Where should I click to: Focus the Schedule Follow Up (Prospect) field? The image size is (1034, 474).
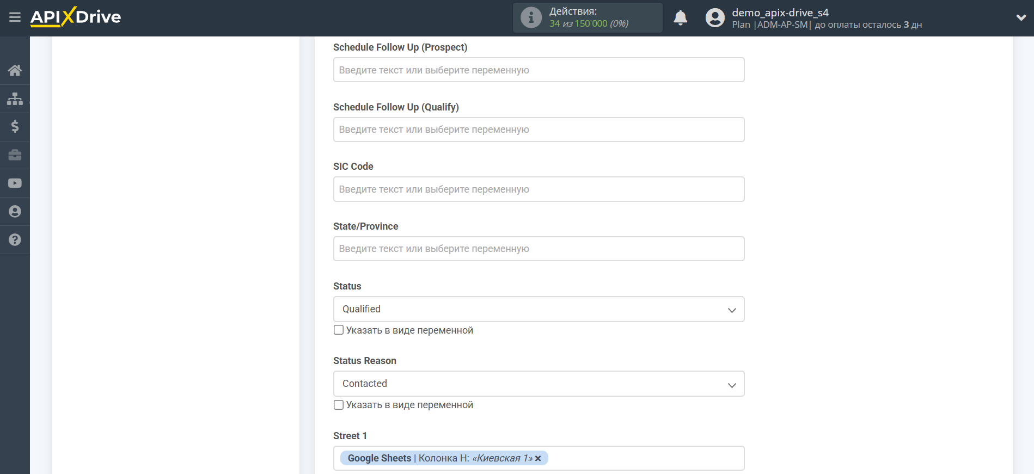539,70
